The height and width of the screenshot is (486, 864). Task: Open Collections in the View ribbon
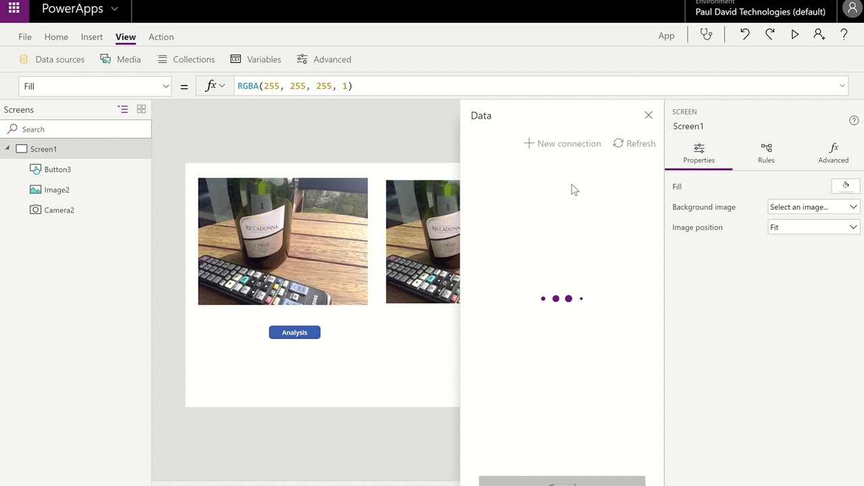(x=186, y=59)
